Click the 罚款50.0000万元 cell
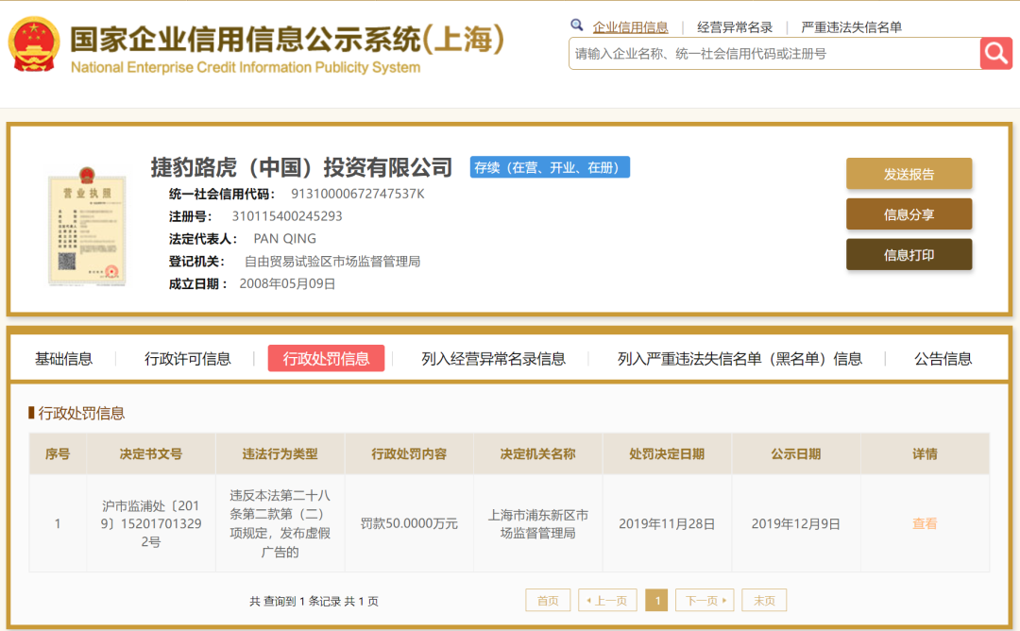 (409, 523)
